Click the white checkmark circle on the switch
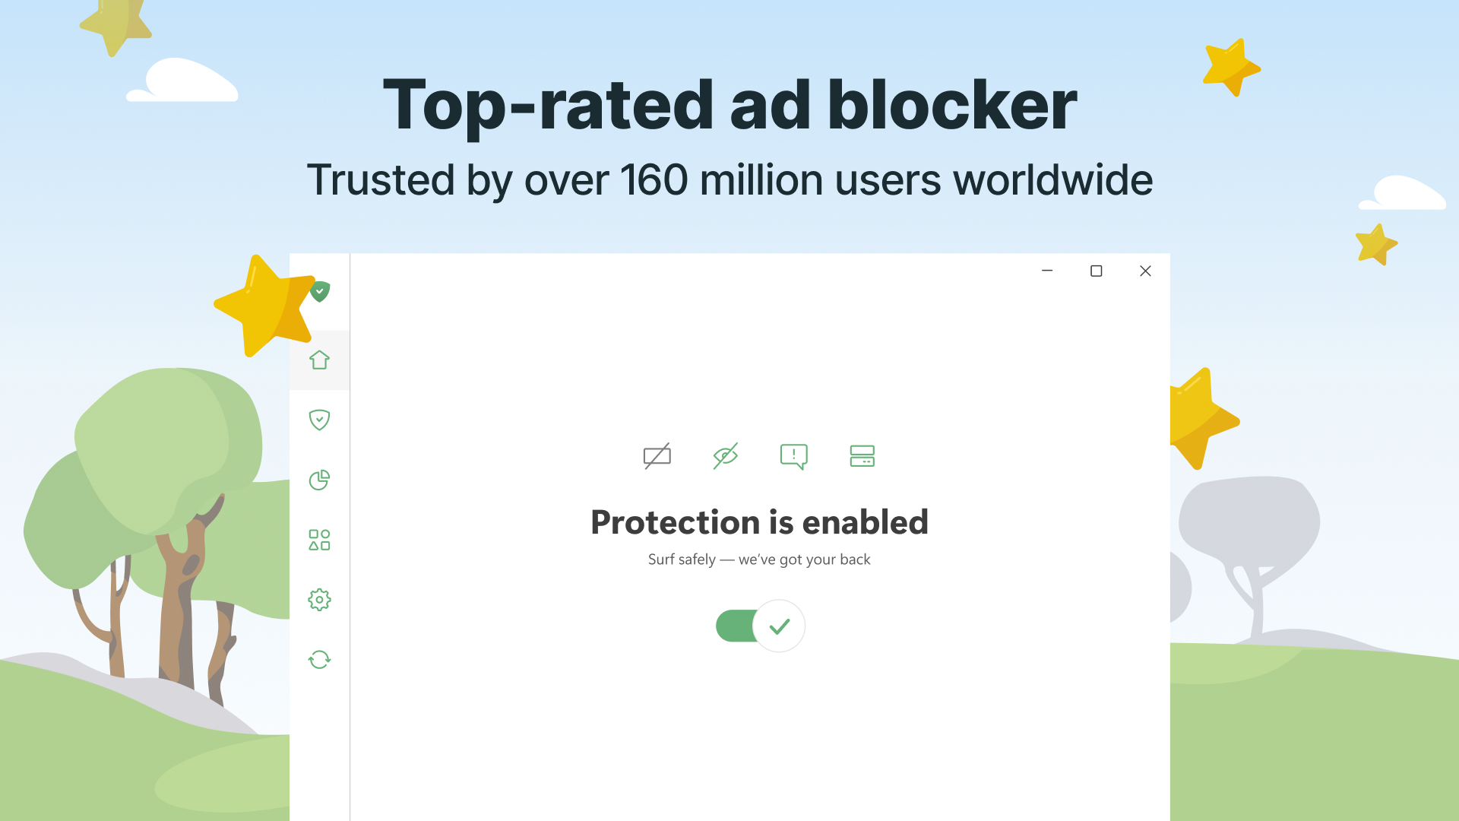 click(x=779, y=626)
